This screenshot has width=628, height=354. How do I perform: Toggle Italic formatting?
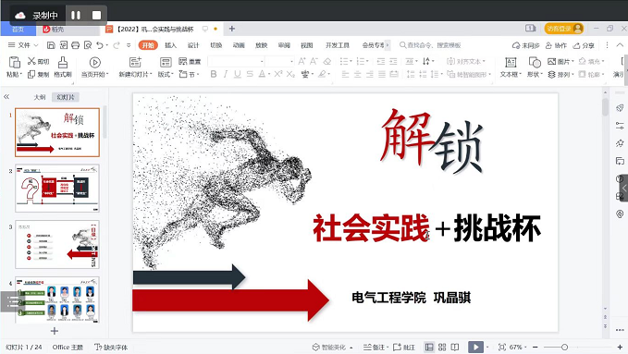[226, 74]
